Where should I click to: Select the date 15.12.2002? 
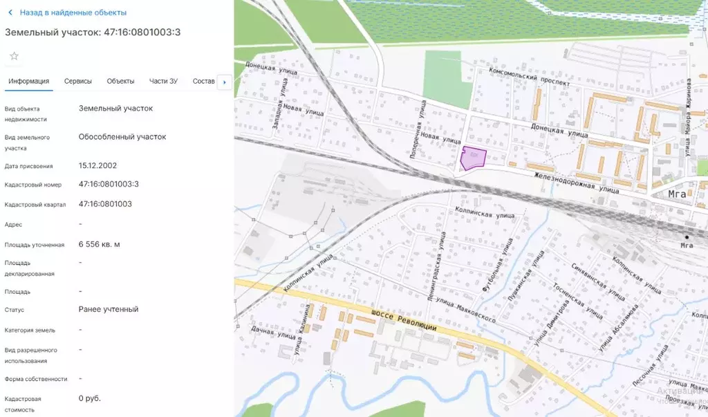coord(97,166)
